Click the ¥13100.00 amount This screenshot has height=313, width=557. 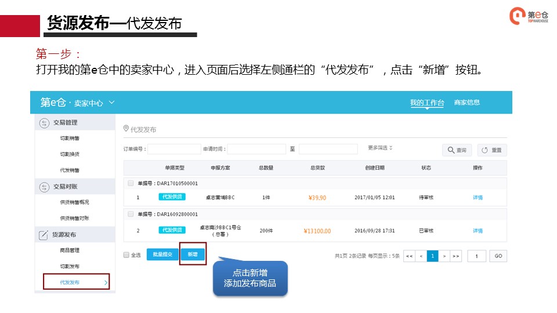(x=317, y=231)
